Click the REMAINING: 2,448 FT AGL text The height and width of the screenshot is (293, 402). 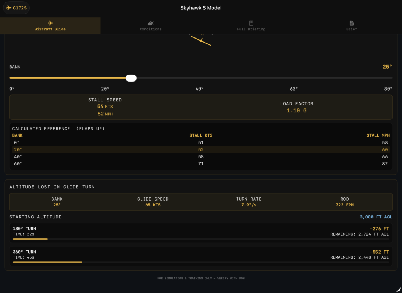(359, 257)
